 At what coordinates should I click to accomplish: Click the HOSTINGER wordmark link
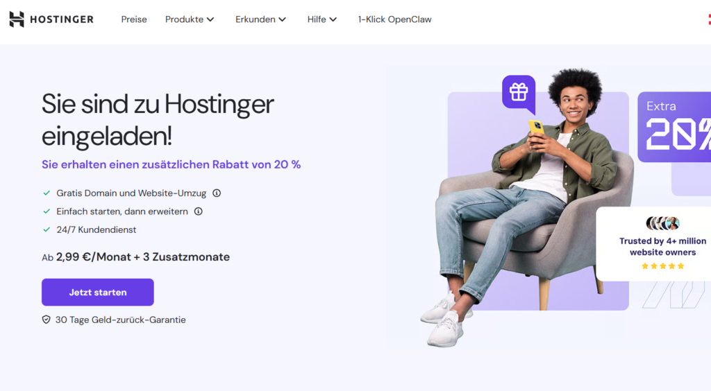[x=62, y=19]
